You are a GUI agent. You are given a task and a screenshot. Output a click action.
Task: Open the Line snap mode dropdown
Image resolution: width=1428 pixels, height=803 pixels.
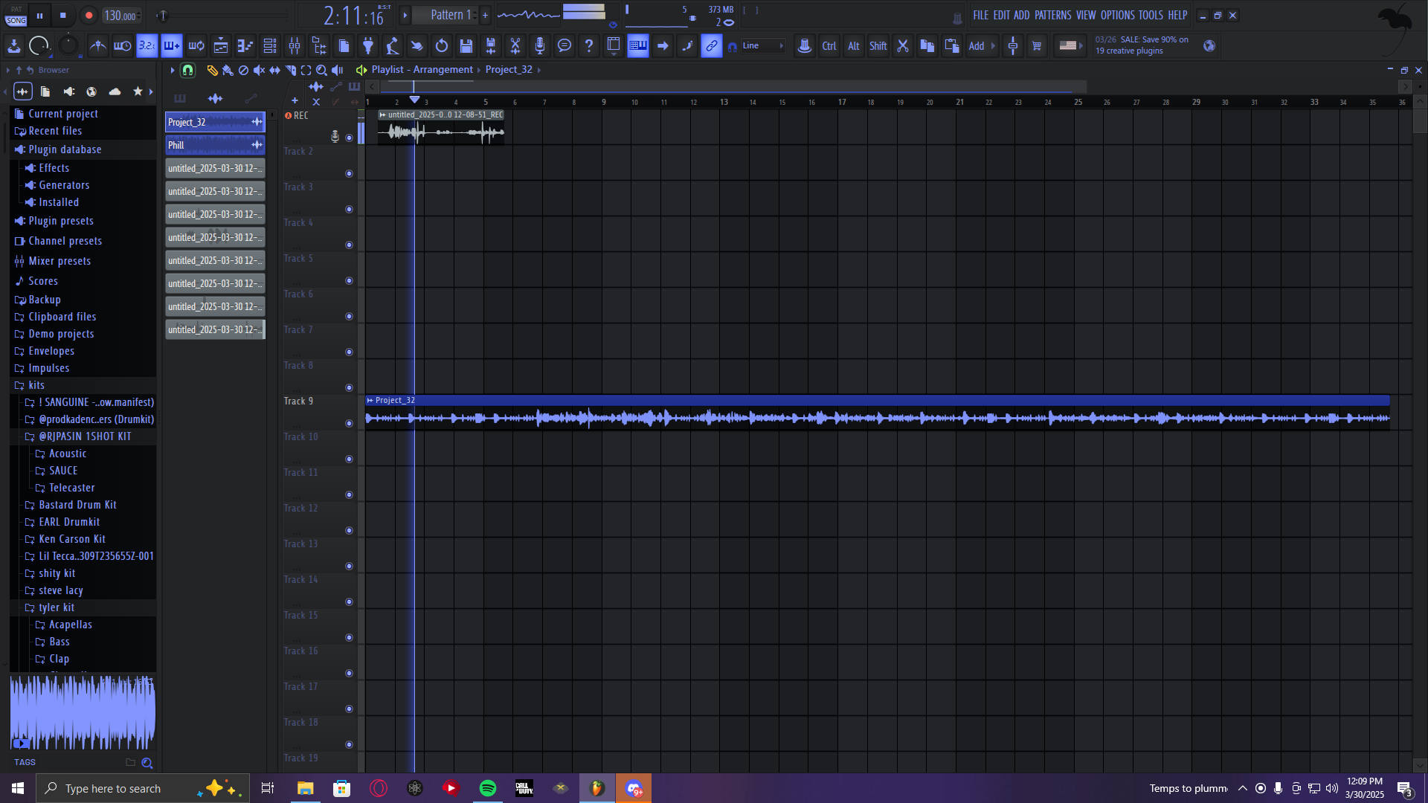[x=762, y=46]
